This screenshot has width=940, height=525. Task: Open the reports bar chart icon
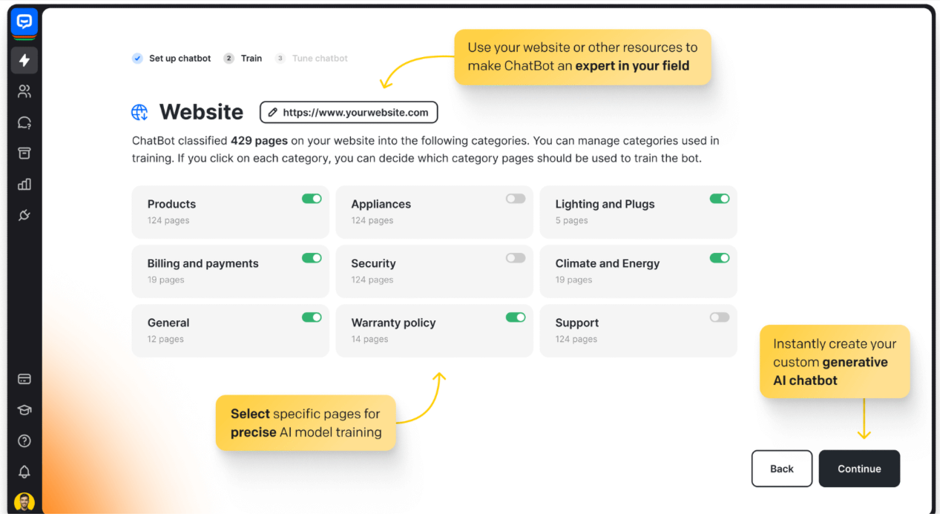[24, 184]
